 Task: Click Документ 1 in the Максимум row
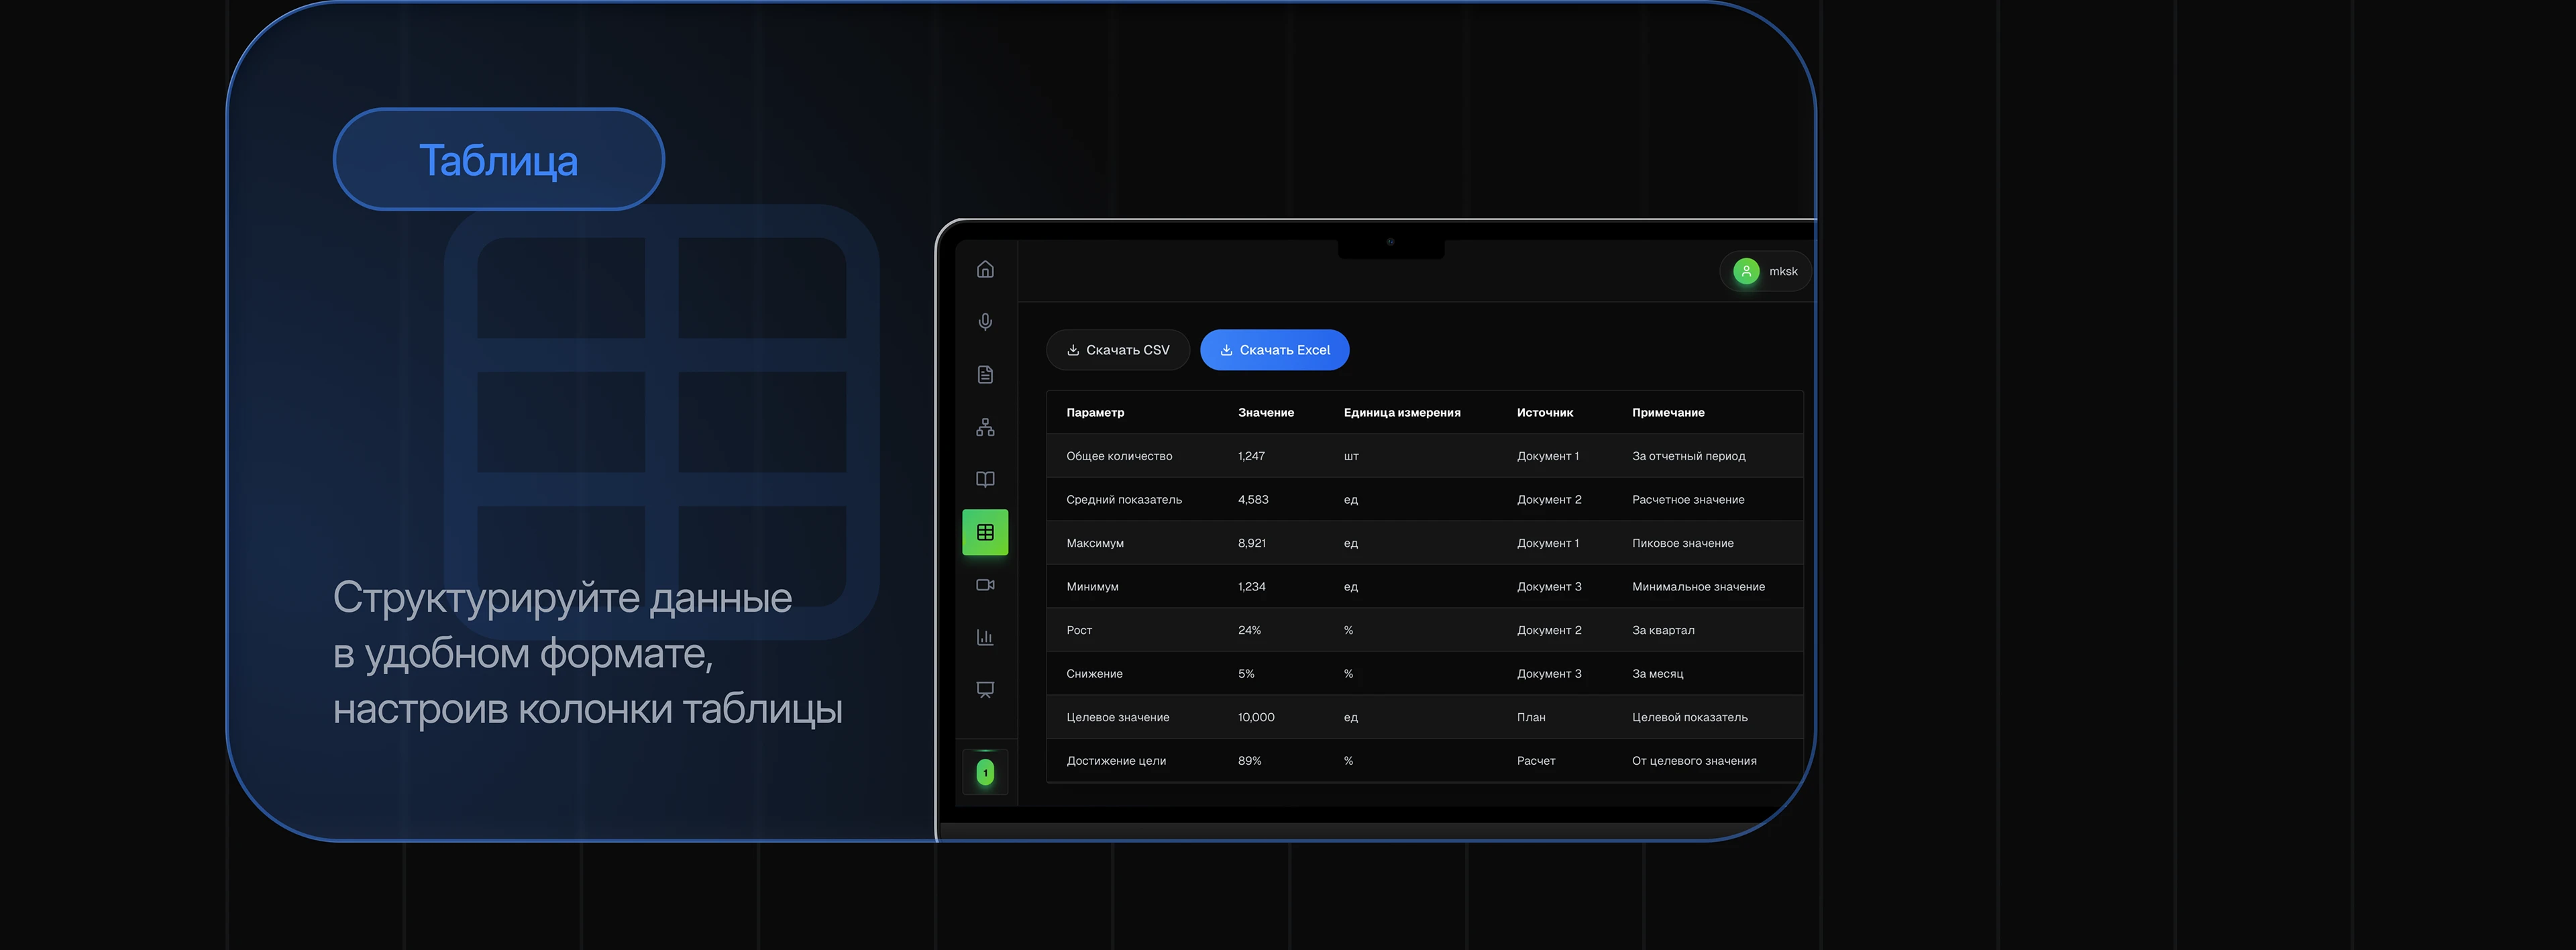[1548, 543]
